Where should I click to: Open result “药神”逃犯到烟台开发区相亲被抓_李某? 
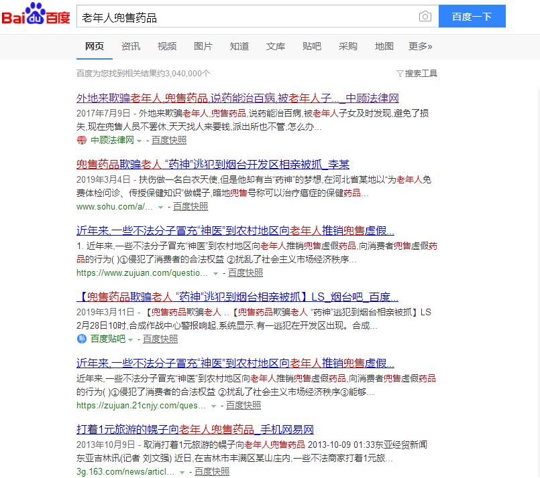coord(213,165)
